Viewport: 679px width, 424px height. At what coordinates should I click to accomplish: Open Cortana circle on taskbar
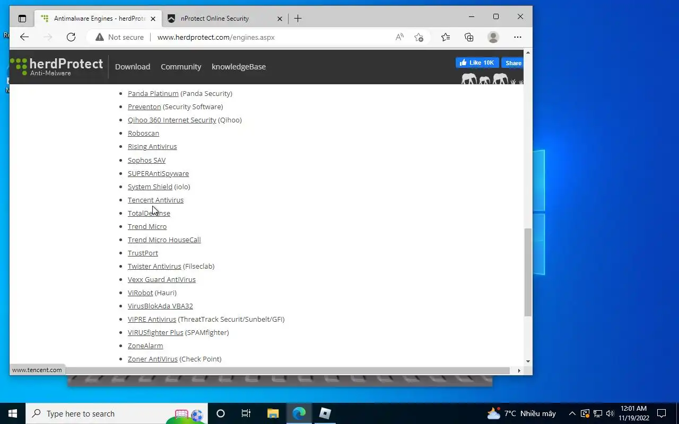221,413
